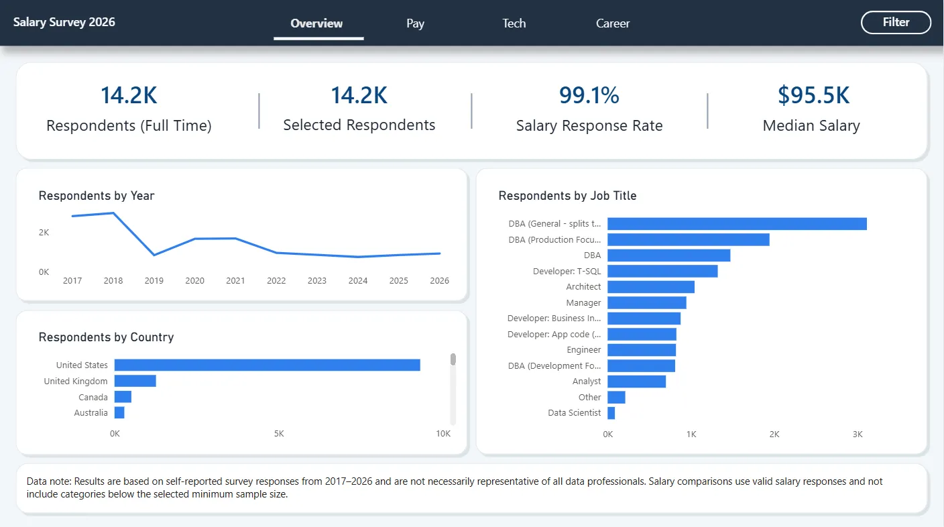Use the Respondents by Country vertical scrollbar
The width and height of the screenshot is (944, 527).
(x=453, y=390)
